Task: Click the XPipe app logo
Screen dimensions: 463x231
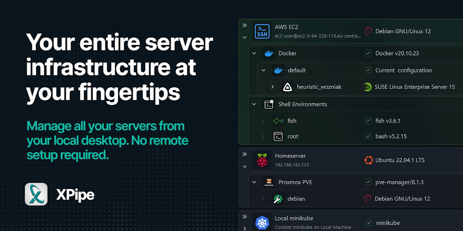Action: [x=36, y=194]
